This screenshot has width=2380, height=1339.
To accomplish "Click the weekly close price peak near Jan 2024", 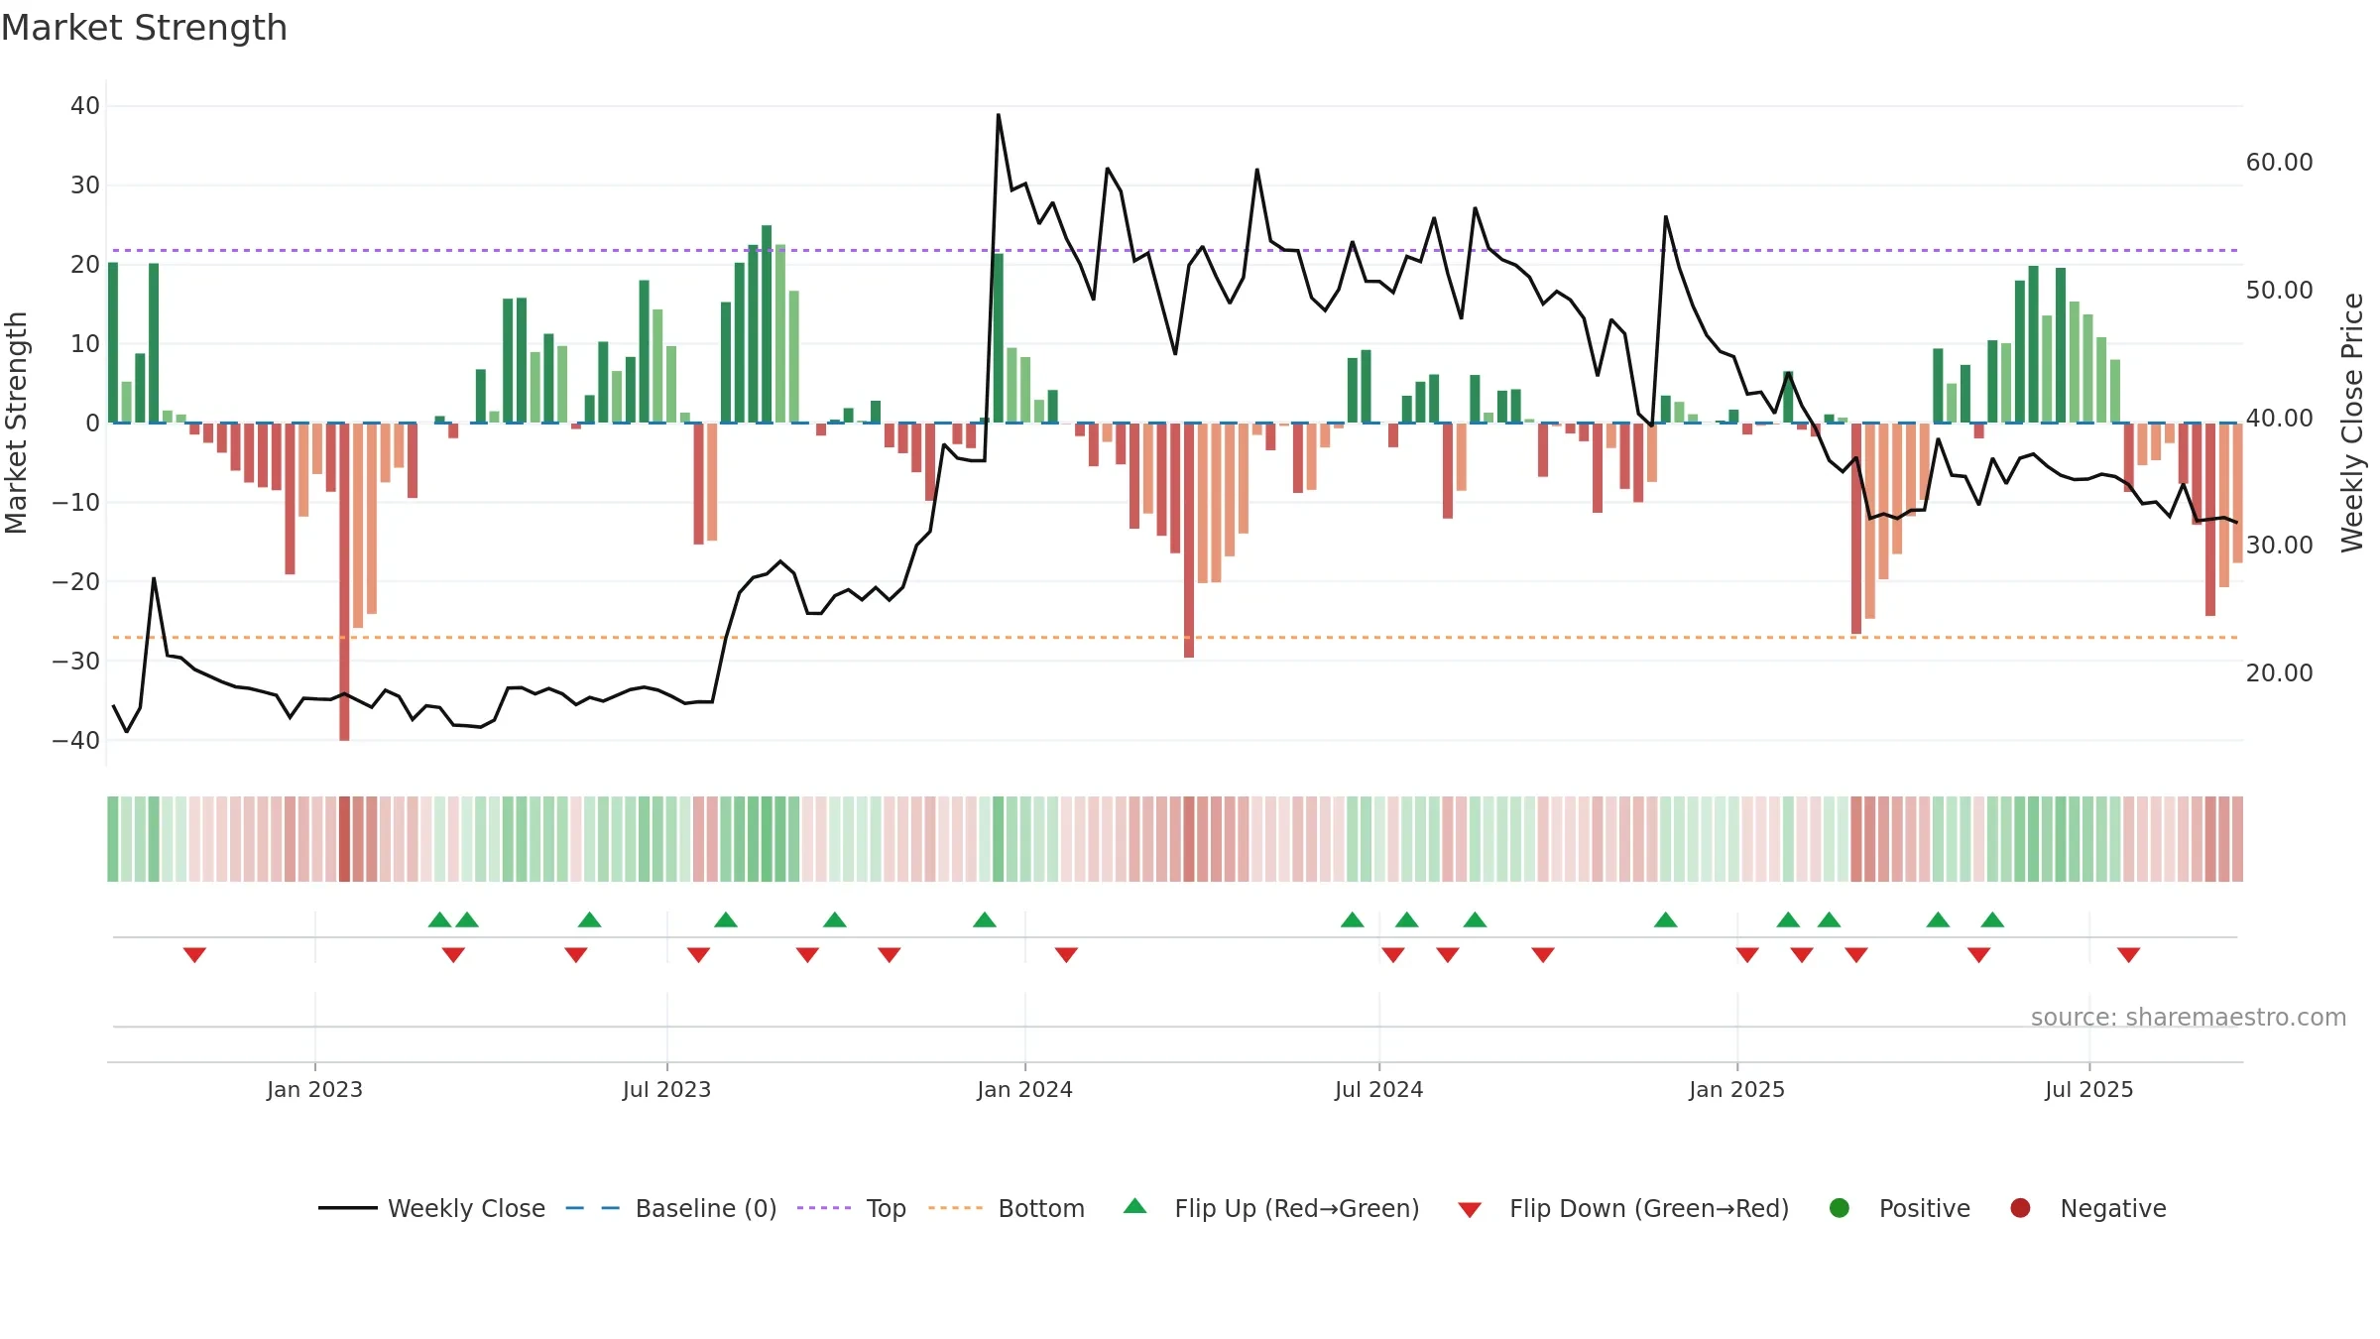I will (999, 115).
